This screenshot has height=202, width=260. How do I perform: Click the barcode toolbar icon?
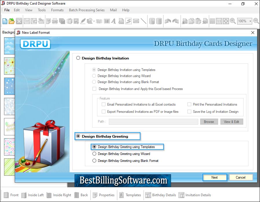click(x=107, y=21)
